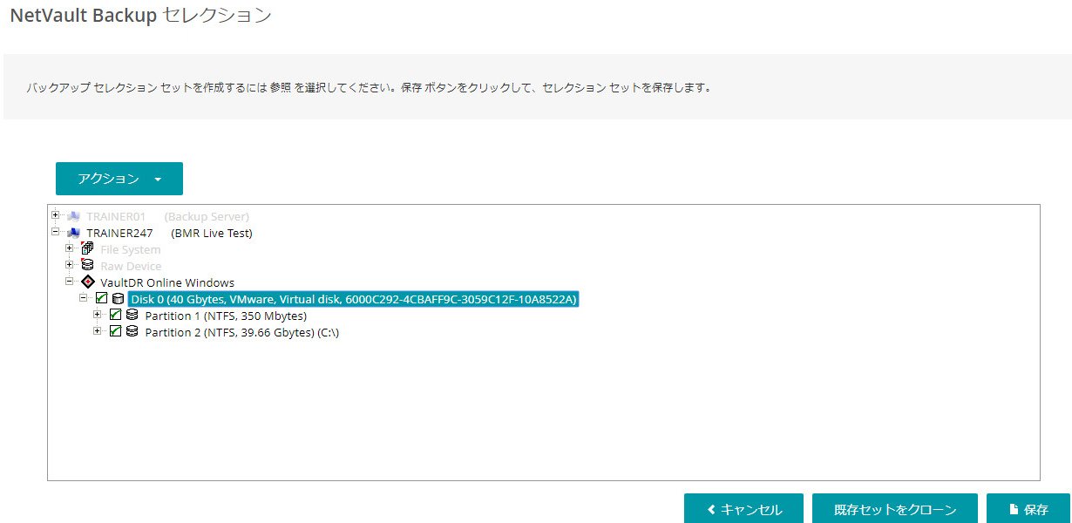This screenshot has width=1072, height=523.
Task: Click the Disk 0 disk icon
Action: tap(118, 299)
